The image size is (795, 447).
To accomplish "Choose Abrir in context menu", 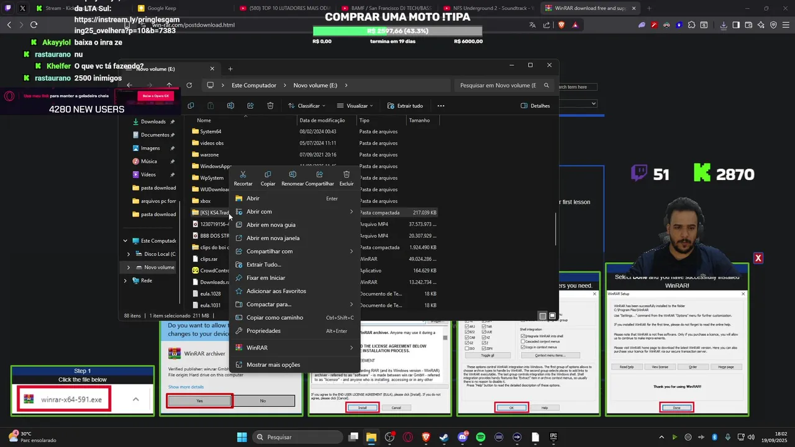I will tap(294, 198).
